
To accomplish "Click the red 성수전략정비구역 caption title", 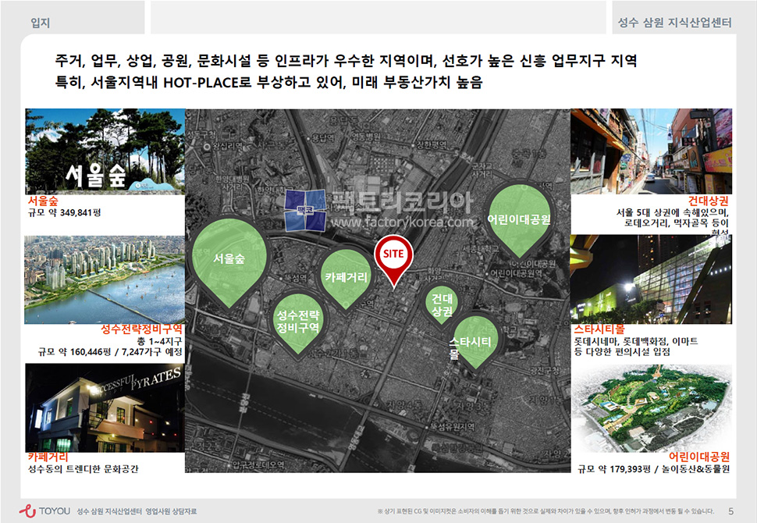I will coord(141,329).
